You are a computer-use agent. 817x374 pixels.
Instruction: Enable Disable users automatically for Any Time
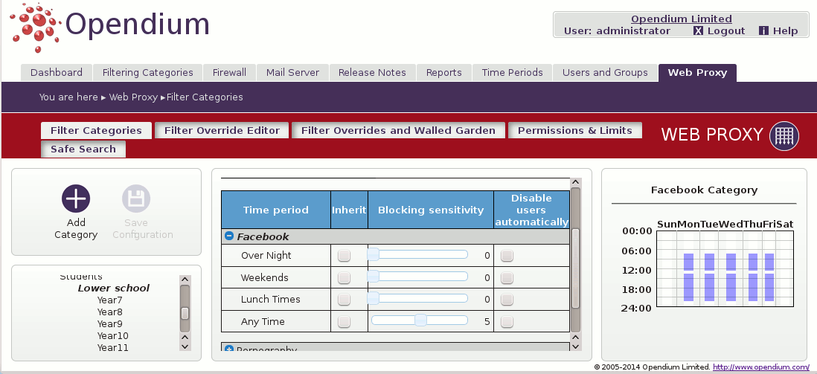point(507,321)
